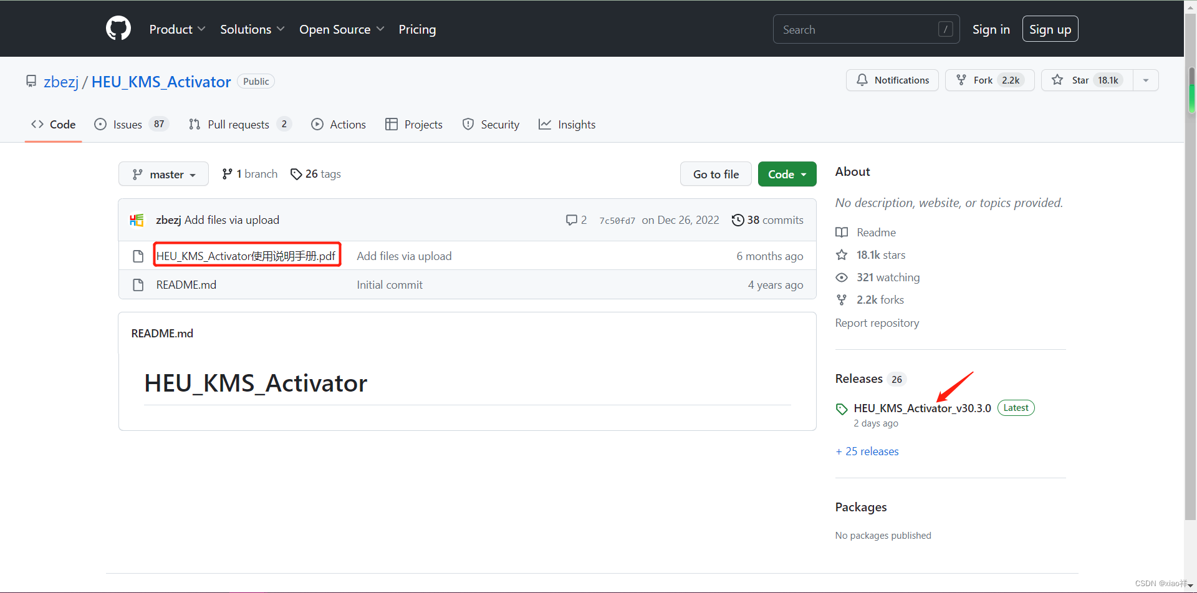Click the tag icon beside latest release
Viewport: 1197px width, 593px height.
842,409
